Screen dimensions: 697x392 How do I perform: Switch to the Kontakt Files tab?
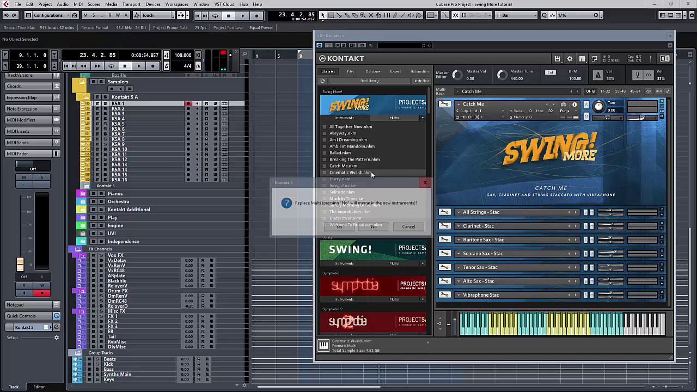[x=350, y=71]
